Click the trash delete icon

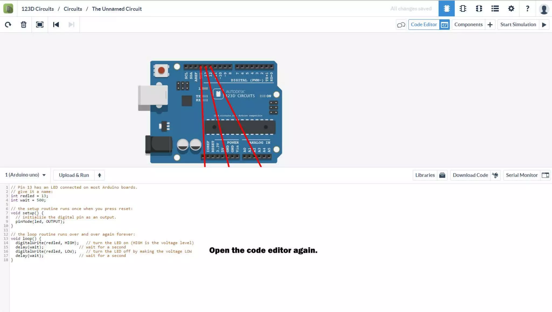(x=24, y=25)
